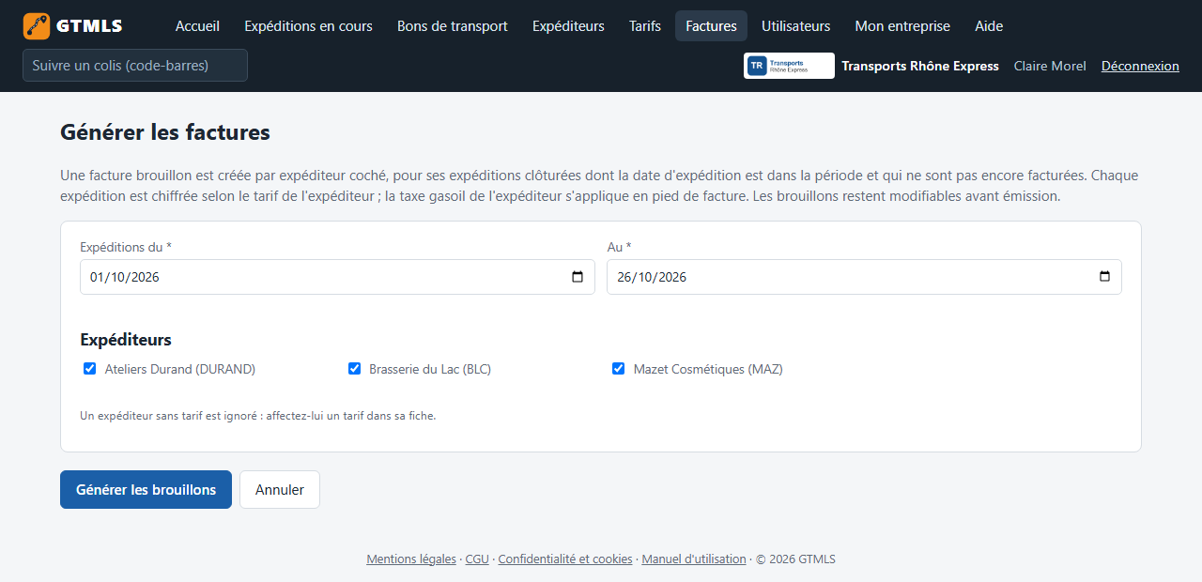Viewport: 1202px width, 582px height.
Task: Click the Déconnexion link
Action: pyautogui.click(x=1140, y=66)
